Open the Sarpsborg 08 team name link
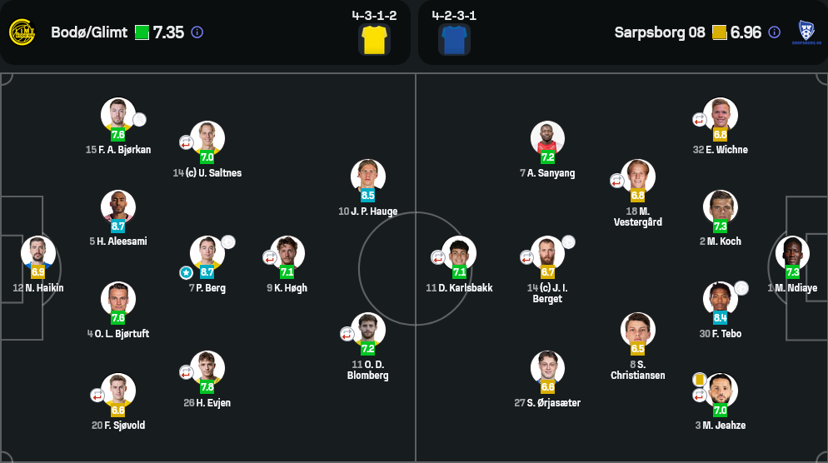828x463 pixels. pos(660,32)
